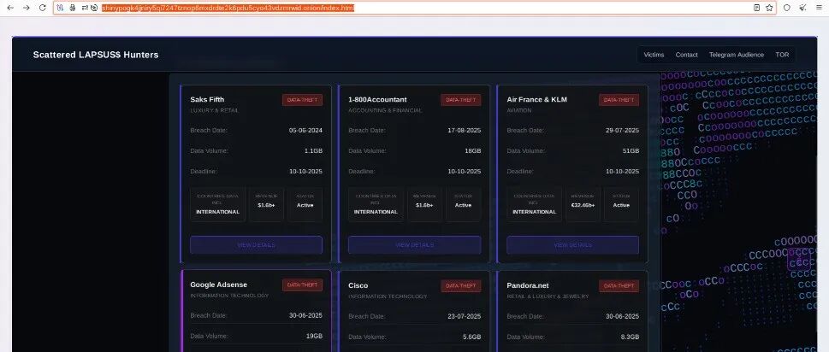
Task: Select the Pandora.net card title
Action: pyautogui.click(x=528, y=285)
